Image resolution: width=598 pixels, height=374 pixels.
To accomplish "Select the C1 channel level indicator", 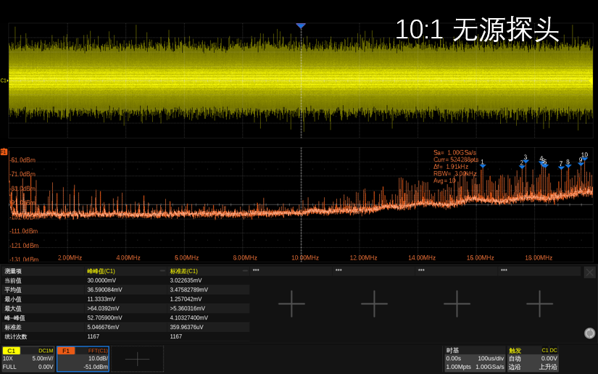I will coord(4,80).
